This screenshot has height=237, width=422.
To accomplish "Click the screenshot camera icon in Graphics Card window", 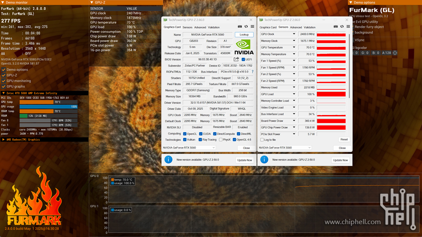I will tap(240, 27).
